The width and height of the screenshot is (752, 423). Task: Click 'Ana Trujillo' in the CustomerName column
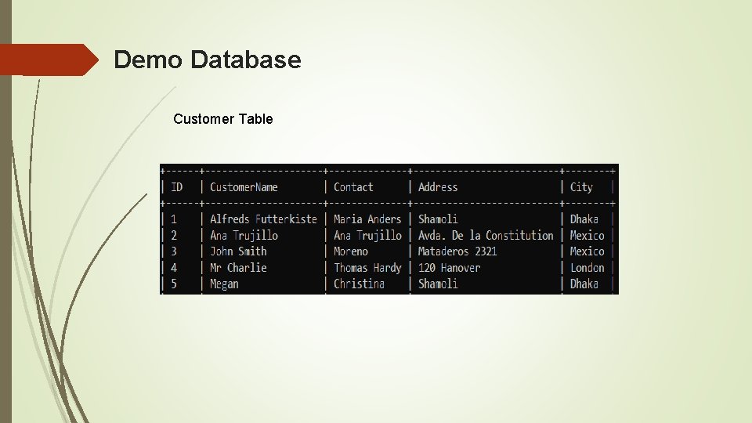[244, 236]
